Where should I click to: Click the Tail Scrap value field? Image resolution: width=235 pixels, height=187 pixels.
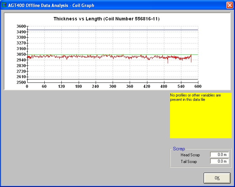219,161
